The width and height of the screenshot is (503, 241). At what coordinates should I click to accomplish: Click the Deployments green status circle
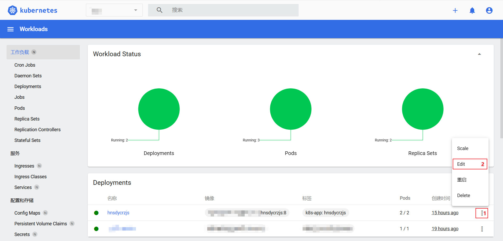[x=159, y=109]
